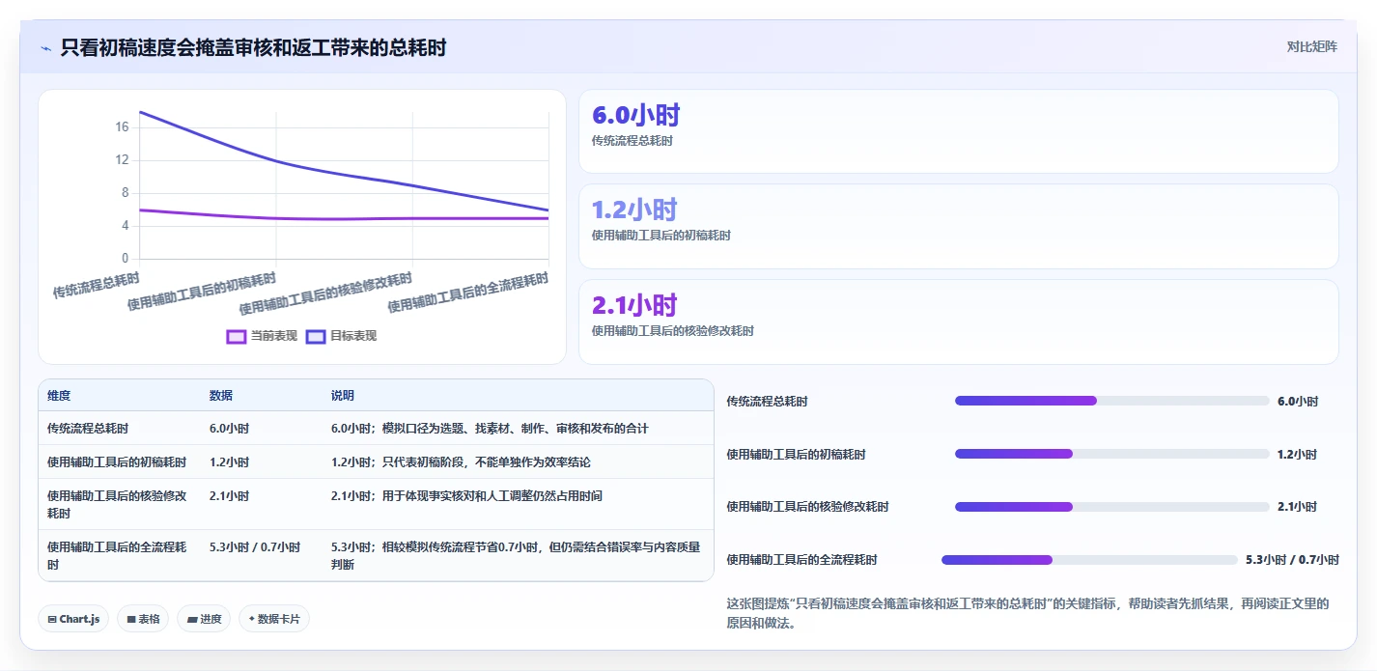
Task: Click the page title 只看初稿速度会掩盖
Action: coord(253,47)
